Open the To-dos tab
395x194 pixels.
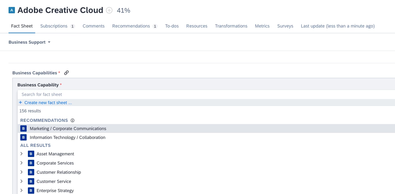pyautogui.click(x=172, y=26)
